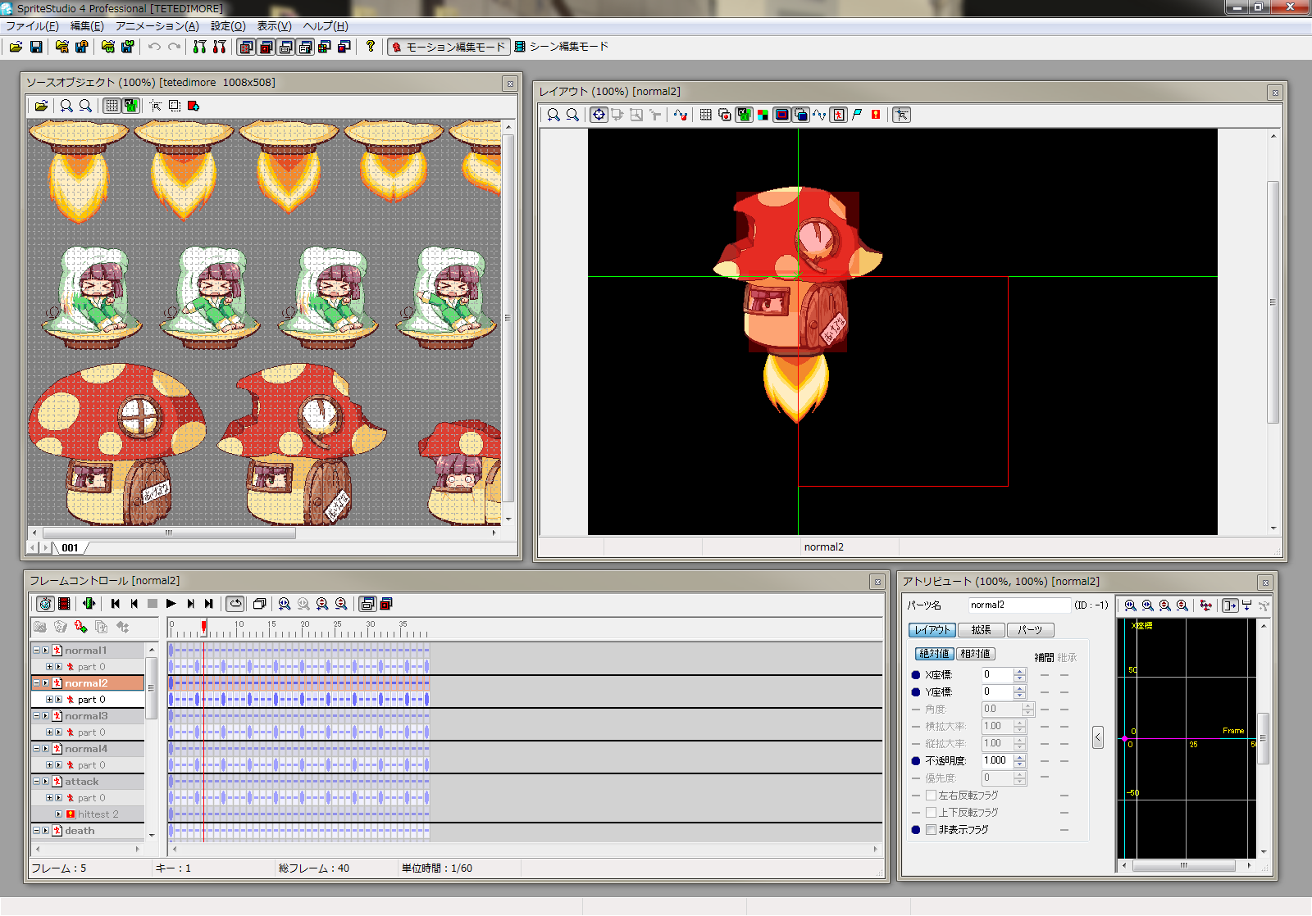The height and width of the screenshot is (916, 1312).
Task: Click the Layout panel vertical scrollbar
Action: 1273,302
